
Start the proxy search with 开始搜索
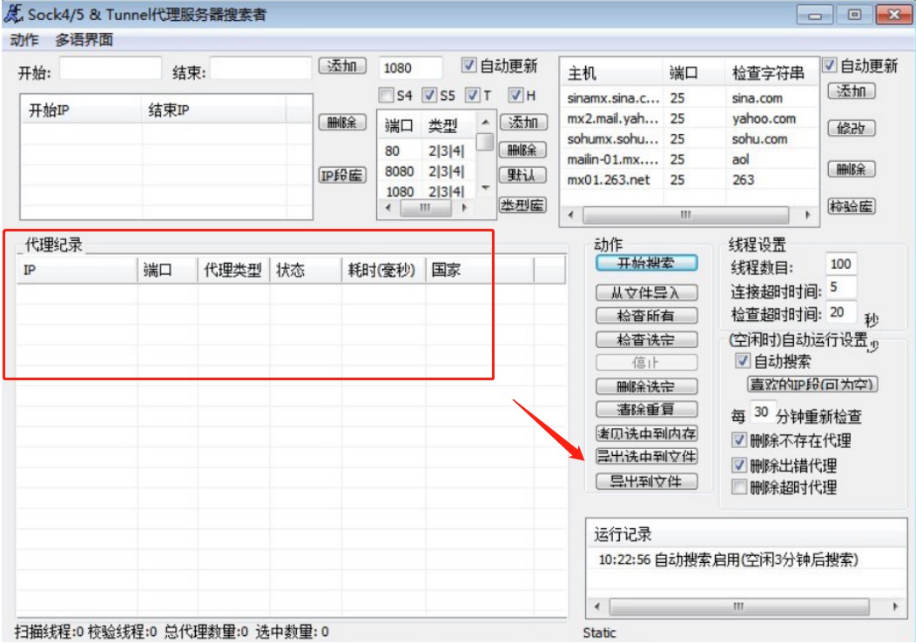(648, 264)
